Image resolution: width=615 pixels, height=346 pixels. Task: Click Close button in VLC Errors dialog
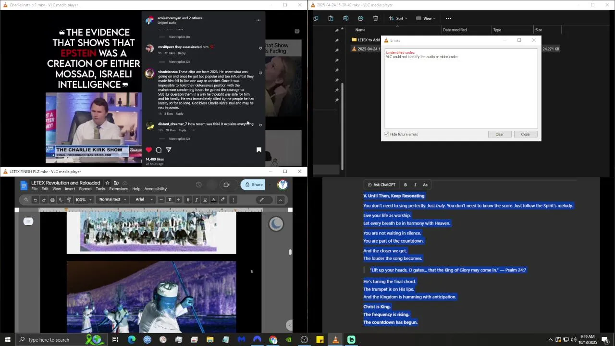coord(525,134)
